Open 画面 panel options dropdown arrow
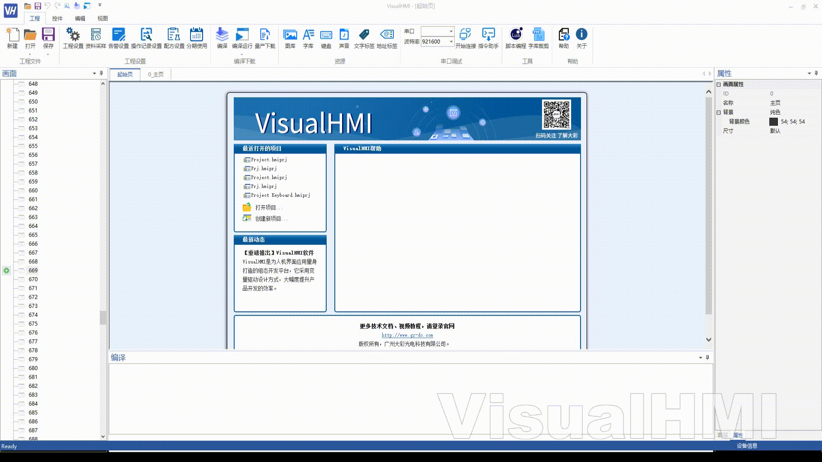Image resolution: width=822 pixels, height=462 pixels. 94,73
